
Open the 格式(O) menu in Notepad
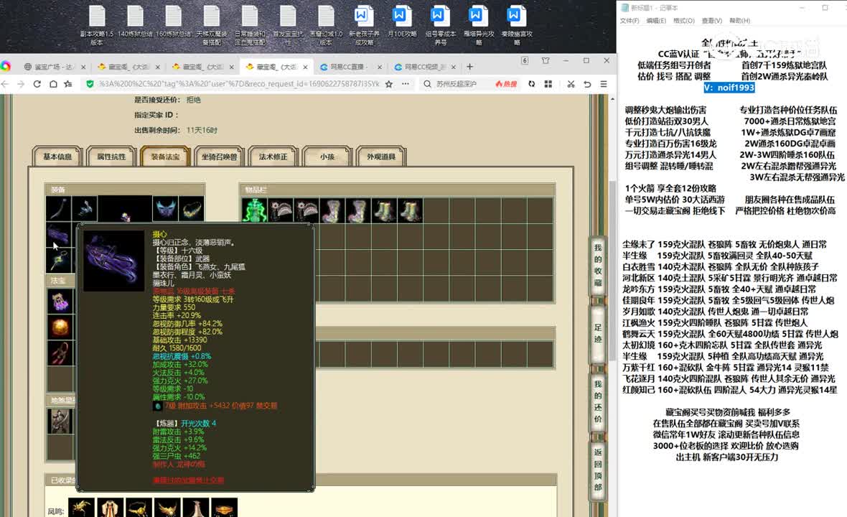click(x=684, y=21)
